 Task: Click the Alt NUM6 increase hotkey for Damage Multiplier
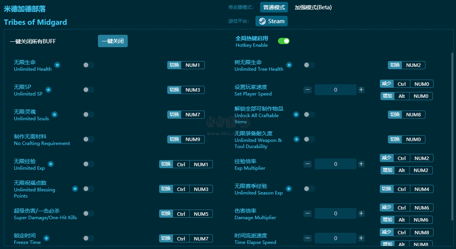click(x=406, y=220)
